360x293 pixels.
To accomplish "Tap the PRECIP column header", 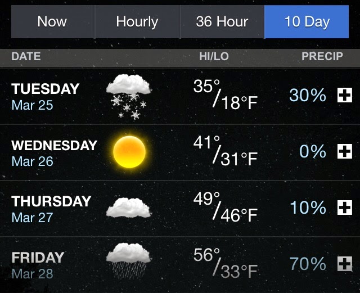I will 322,56.
